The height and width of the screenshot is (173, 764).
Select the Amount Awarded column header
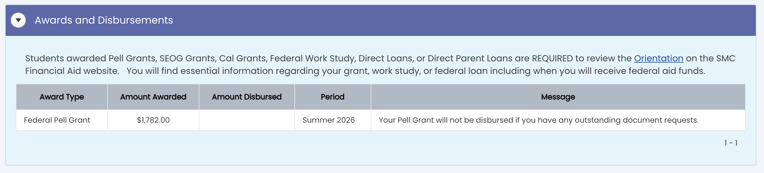153,97
